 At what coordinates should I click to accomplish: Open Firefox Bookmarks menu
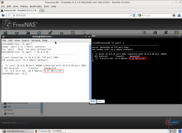point(36,6)
